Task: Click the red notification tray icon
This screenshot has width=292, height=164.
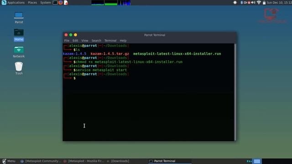Action: (x=249, y=3)
